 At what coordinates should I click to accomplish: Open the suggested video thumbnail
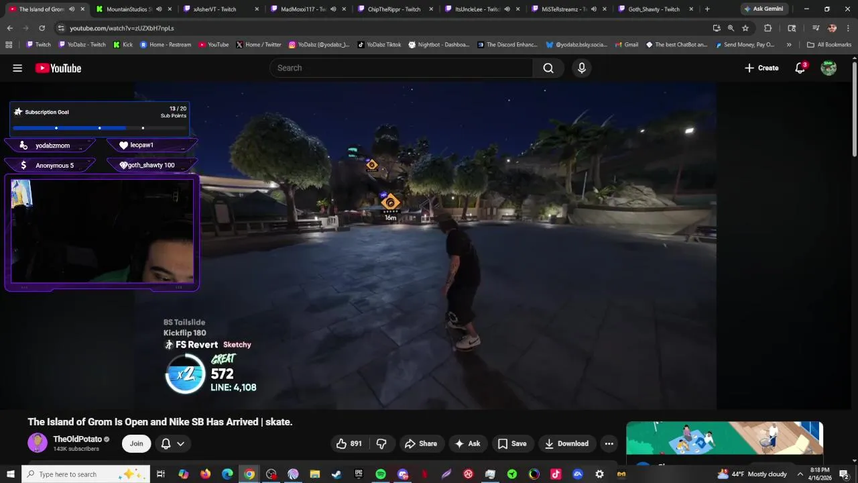point(724,438)
